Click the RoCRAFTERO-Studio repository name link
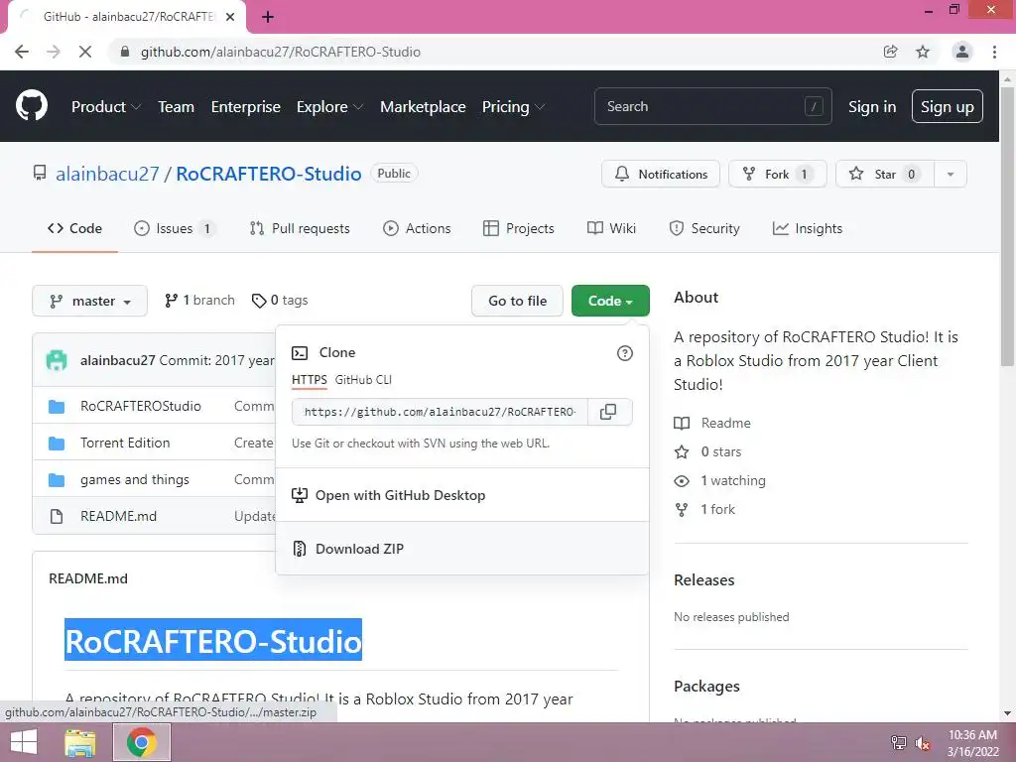 (x=269, y=175)
